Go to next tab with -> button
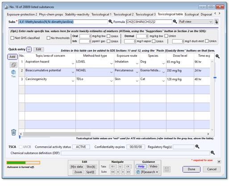The width and height of the screenshot is (229, 187). (128, 166)
